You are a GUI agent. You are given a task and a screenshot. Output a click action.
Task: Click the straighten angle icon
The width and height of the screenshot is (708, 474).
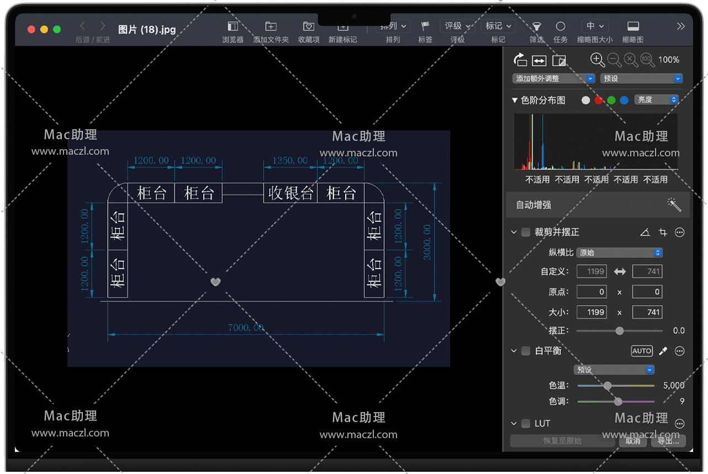tap(644, 233)
